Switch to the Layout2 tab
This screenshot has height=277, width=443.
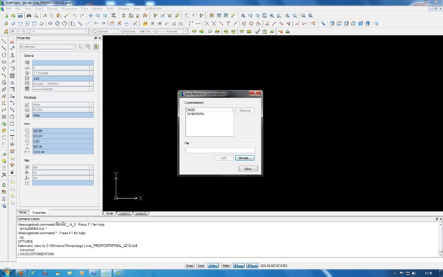coord(141,213)
